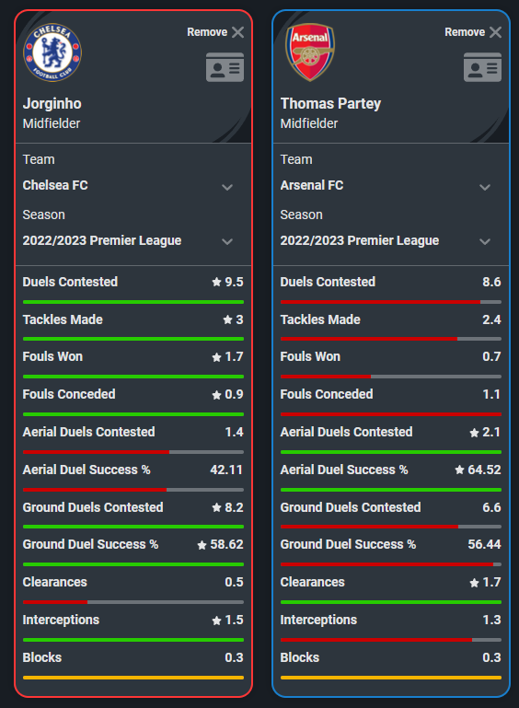Open Partey's 2022/2023 Premier League season dropdown

click(485, 241)
